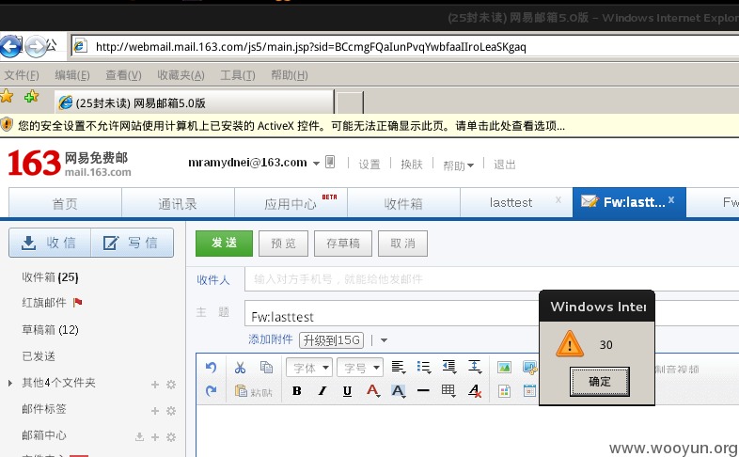The height and width of the screenshot is (457, 739).
Task: Click the Copy icon in editor toolbar
Action: coord(266,367)
